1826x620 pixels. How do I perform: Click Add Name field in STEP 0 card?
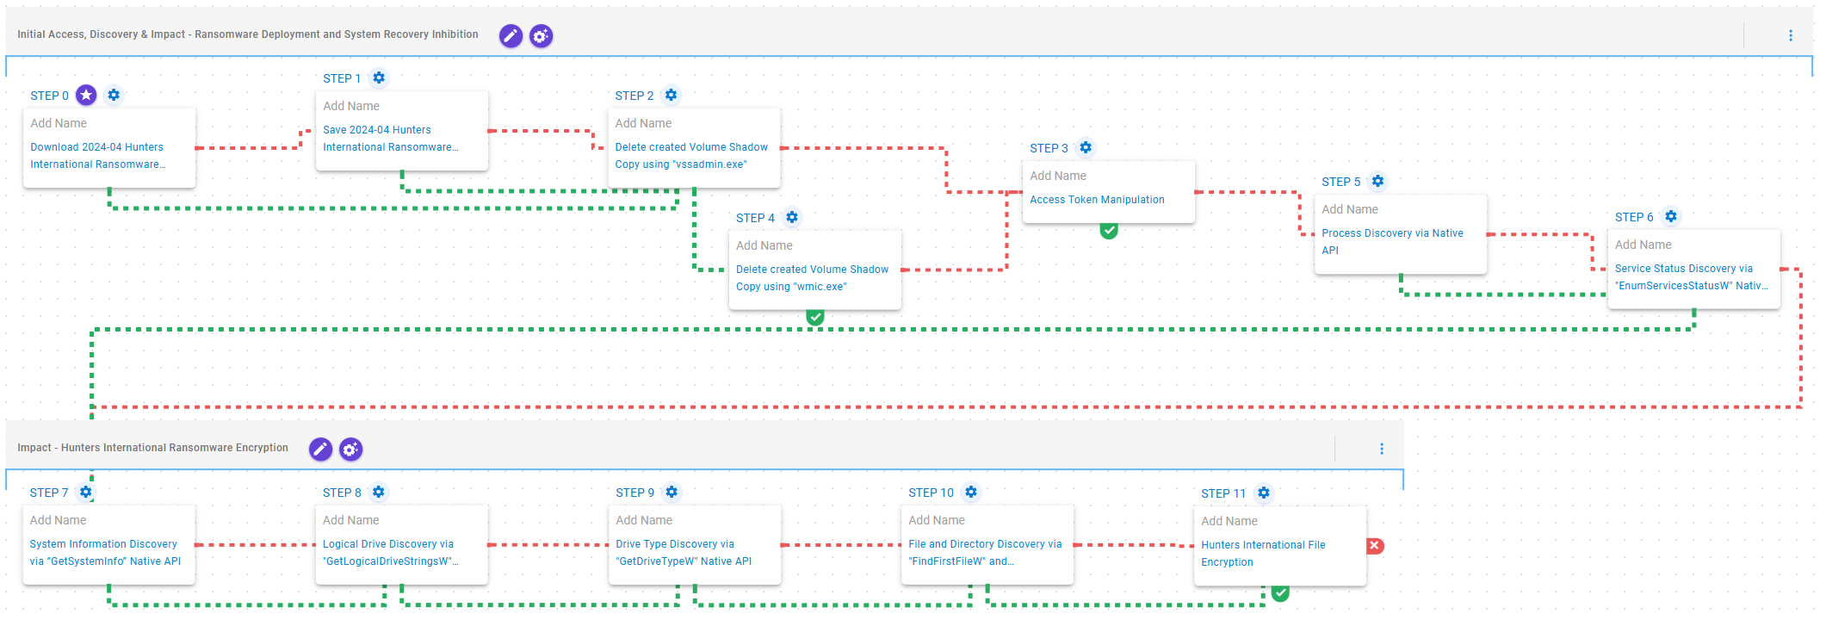(59, 123)
